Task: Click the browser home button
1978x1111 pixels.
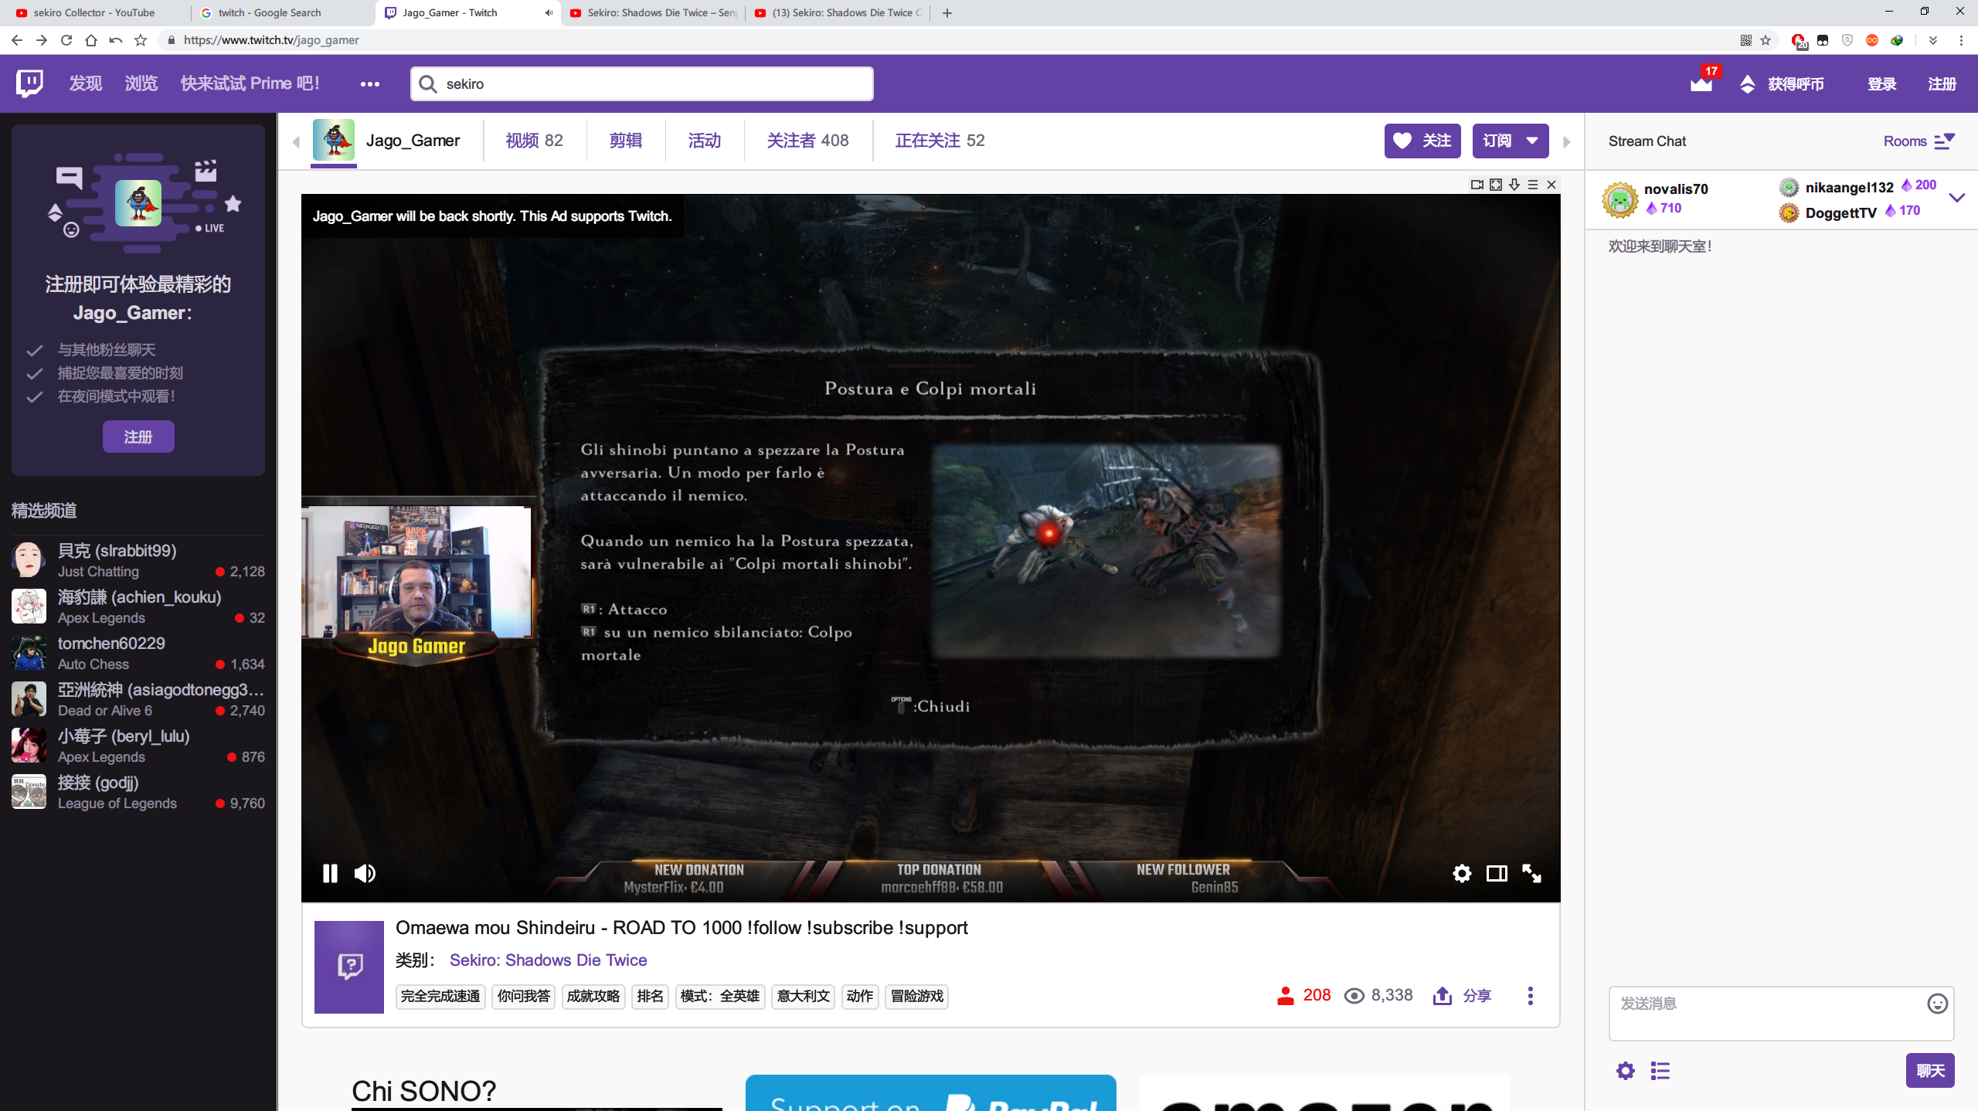Action: tap(91, 40)
